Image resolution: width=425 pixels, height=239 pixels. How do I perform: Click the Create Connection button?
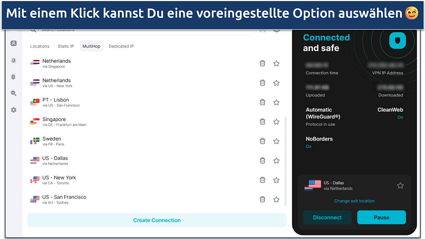157,220
